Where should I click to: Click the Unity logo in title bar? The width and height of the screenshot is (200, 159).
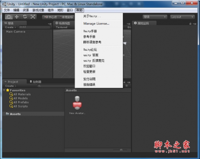click(4, 4)
